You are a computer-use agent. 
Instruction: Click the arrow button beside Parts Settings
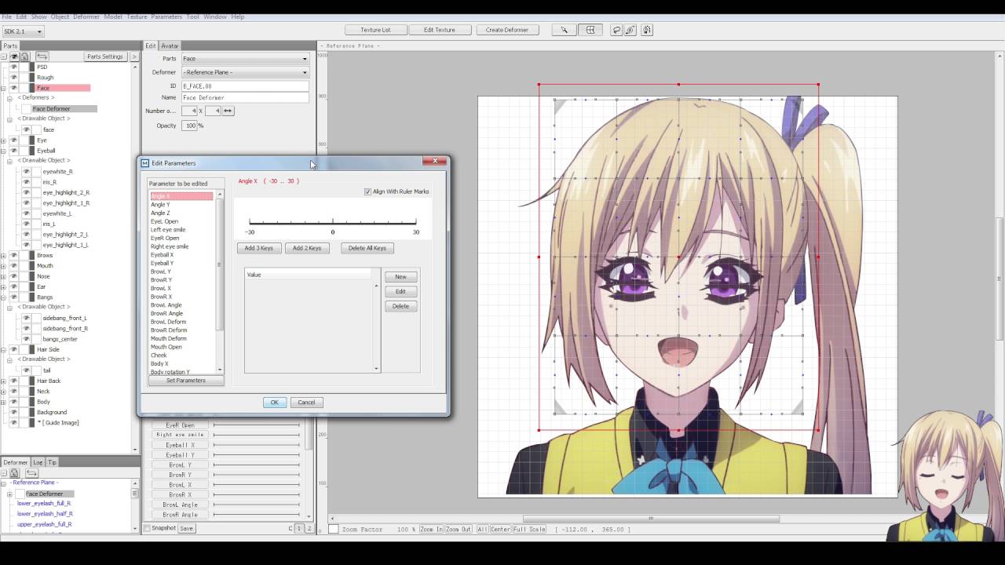tap(134, 56)
